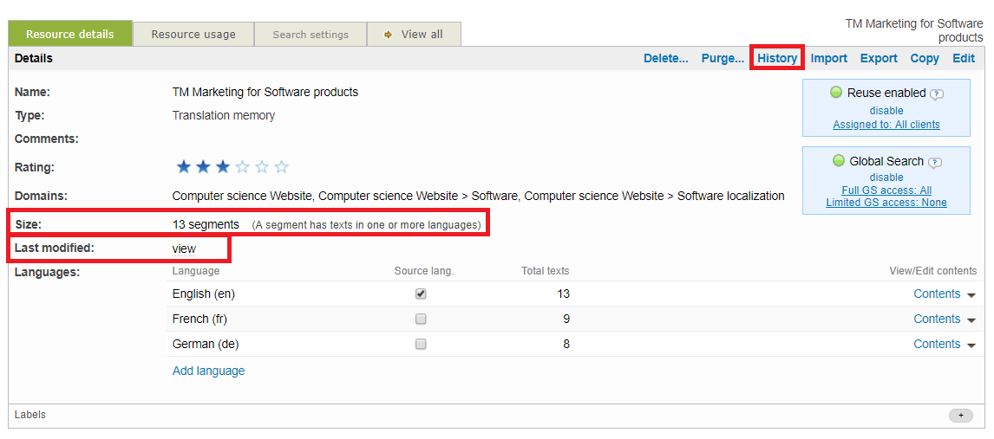The image size is (994, 439).
Task: Click the first rating star
Action: [x=183, y=167]
